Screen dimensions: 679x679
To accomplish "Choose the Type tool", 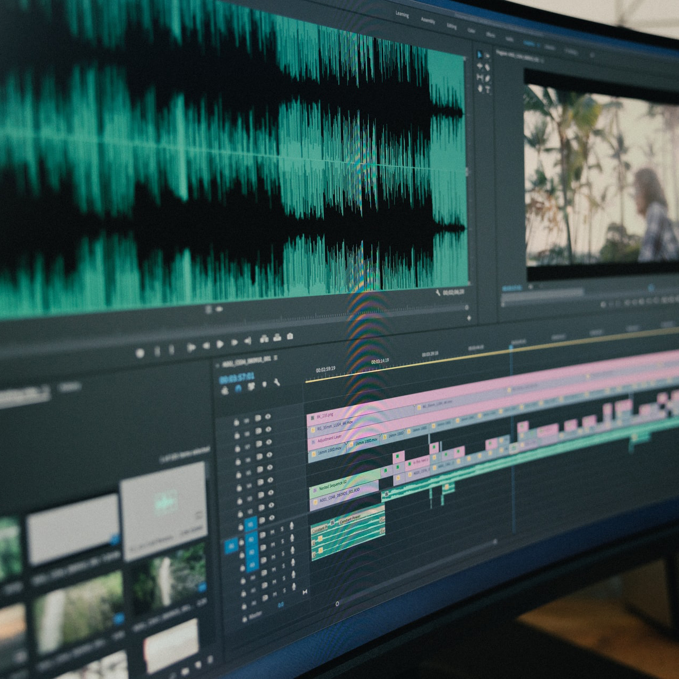I will tap(488, 90).
